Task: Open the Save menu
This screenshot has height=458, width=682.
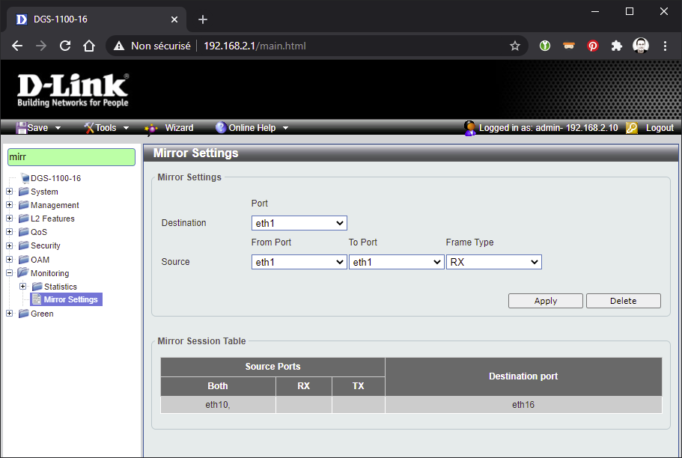Action: coord(39,128)
